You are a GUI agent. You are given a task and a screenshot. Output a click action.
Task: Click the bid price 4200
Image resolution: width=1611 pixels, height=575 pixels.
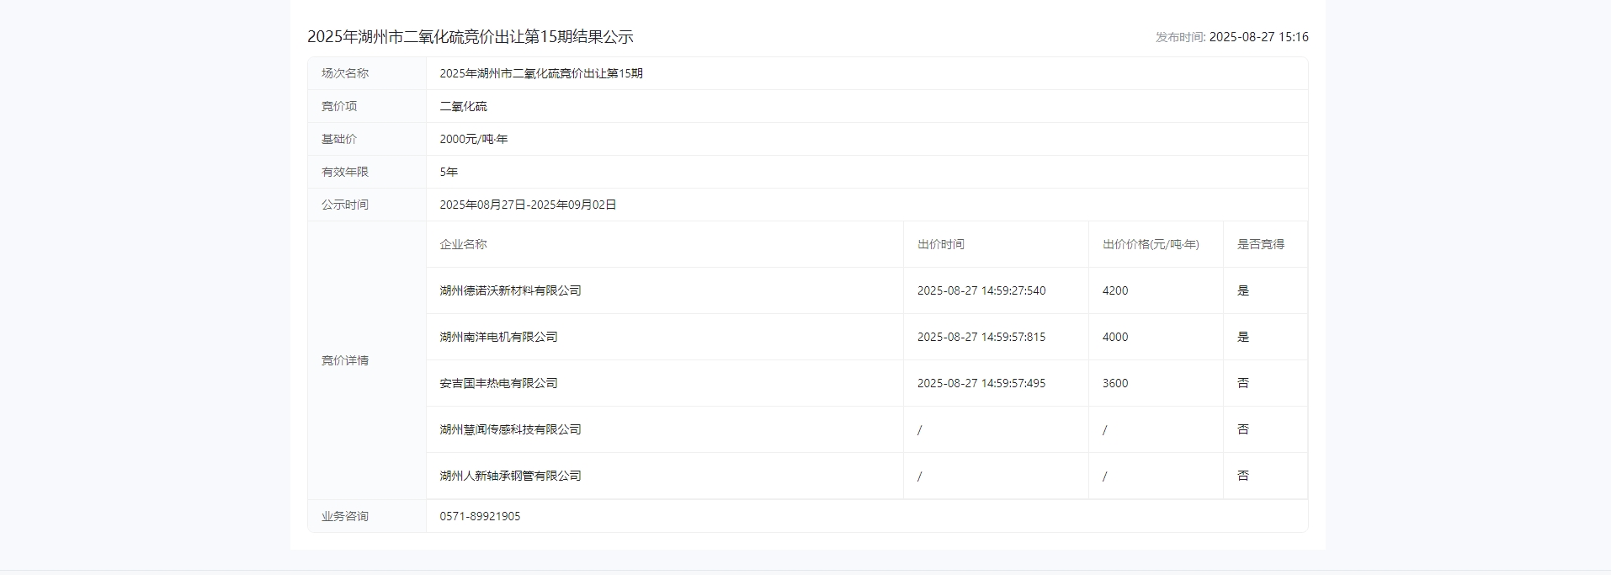[x=1114, y=290]
